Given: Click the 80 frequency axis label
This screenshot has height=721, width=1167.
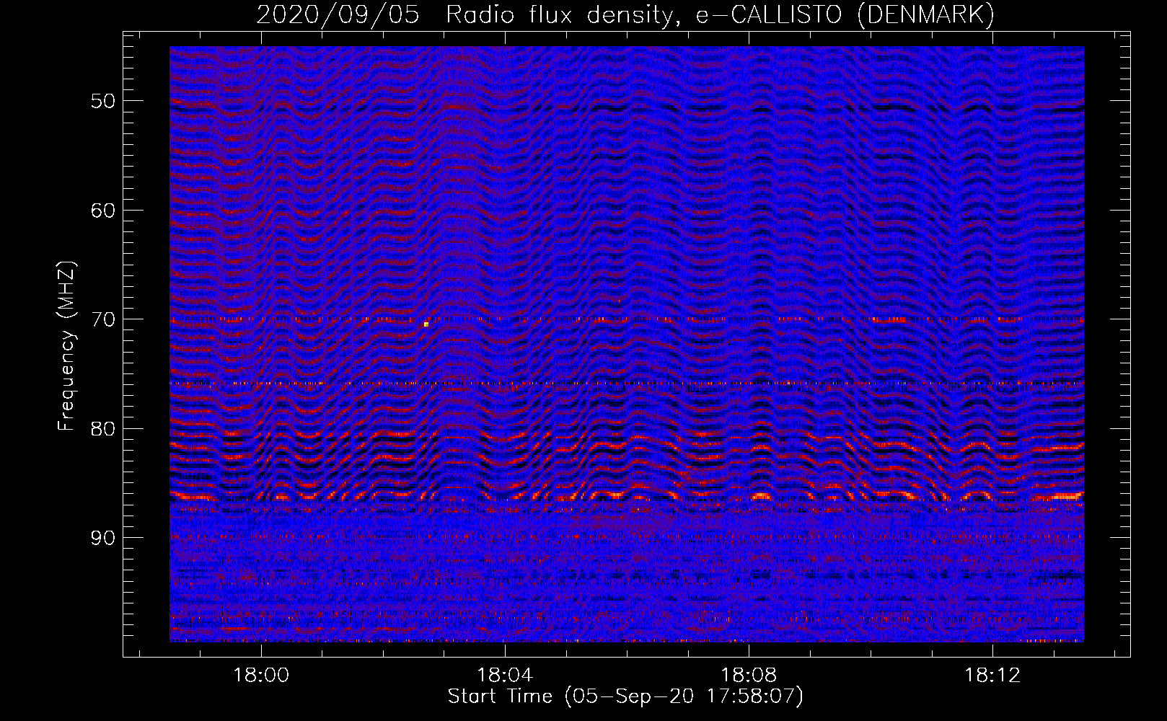Looking at the screenshot, I should [103, 429].
